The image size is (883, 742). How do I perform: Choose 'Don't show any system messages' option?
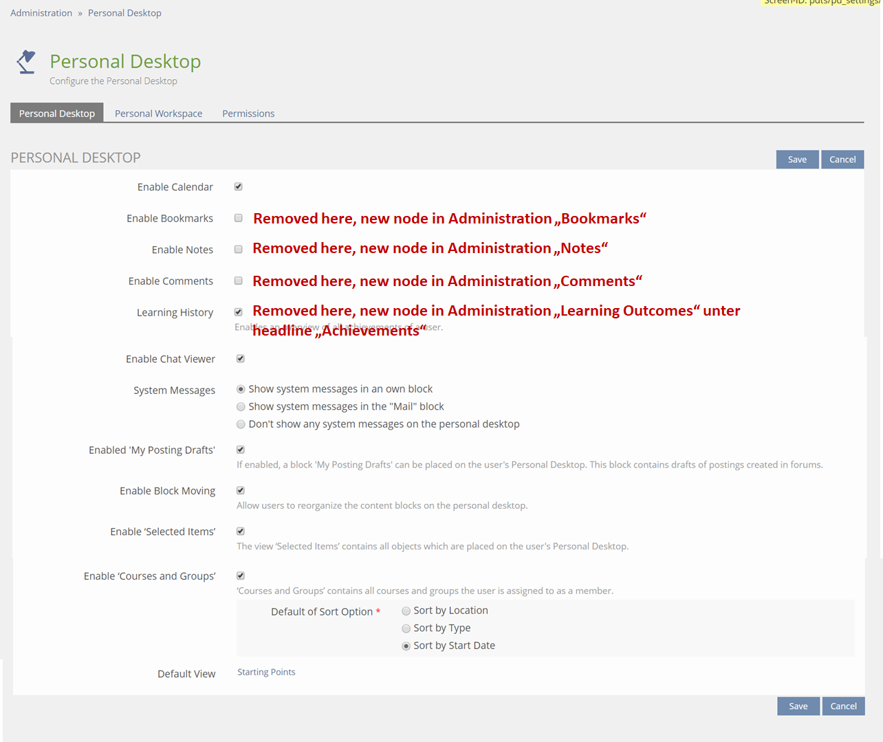(241, 424)
